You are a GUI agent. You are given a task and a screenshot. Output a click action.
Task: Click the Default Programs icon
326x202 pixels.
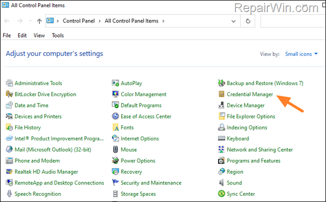click(115, 105)
